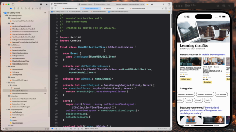Collapse the View group in navigator
The height and width of the screenshot is (132, 236).
(x=7, y=23)
